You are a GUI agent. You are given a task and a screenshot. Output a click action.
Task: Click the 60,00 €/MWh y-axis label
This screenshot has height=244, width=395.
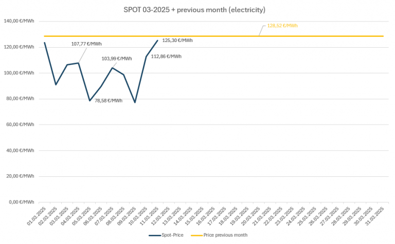tap(20, 125)
